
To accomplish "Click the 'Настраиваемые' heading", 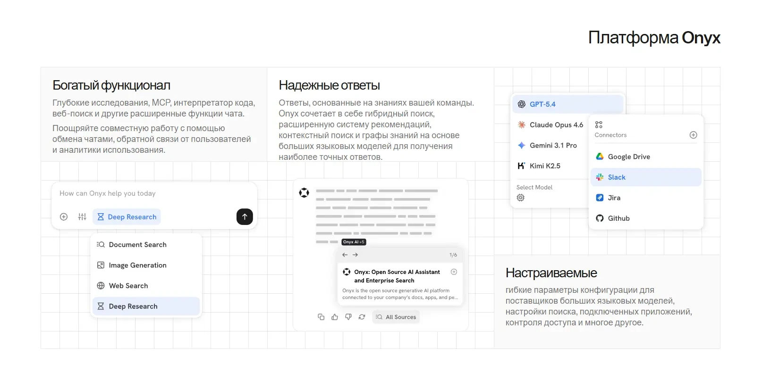I will [551, 273].
